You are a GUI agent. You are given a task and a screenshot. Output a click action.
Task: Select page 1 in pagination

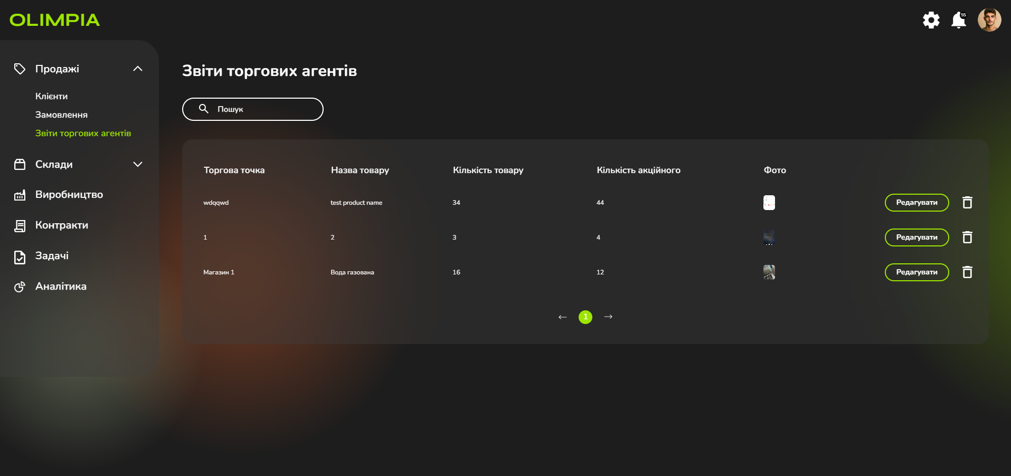585,317
